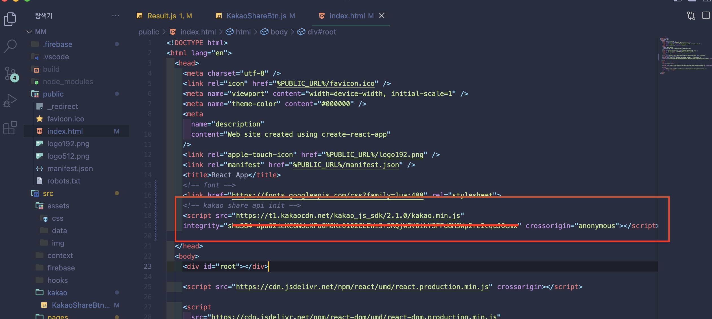
Task: Close the index.html editor tab
Action: pyautogui.click(x=382, y=16)
